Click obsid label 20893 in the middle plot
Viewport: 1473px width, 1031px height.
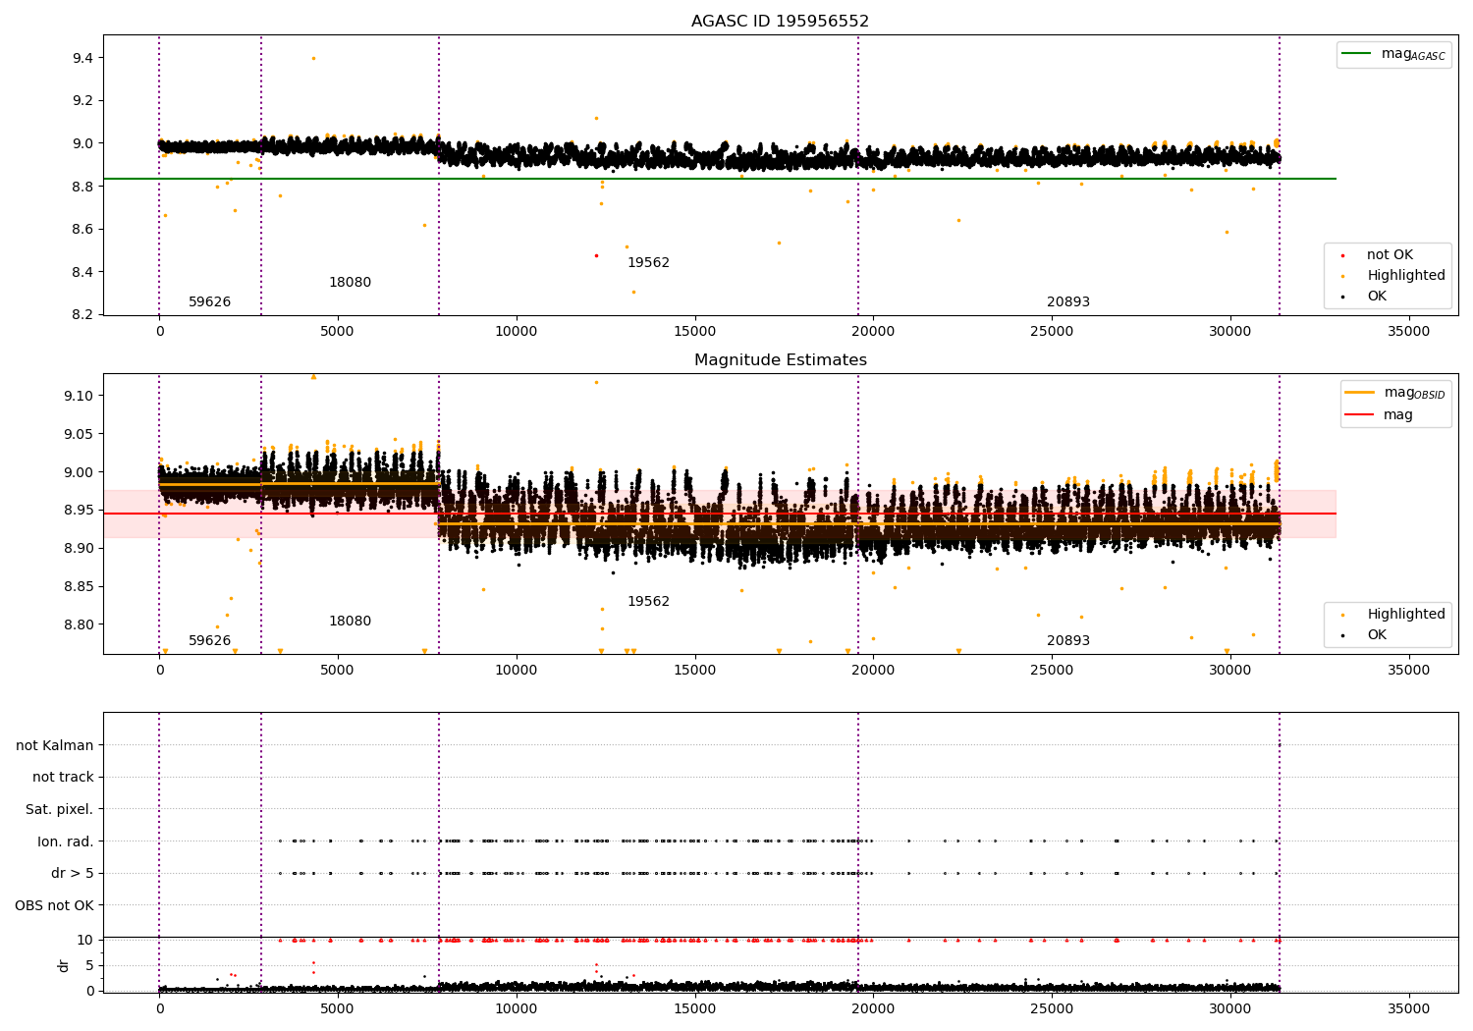coord(1067,640)
